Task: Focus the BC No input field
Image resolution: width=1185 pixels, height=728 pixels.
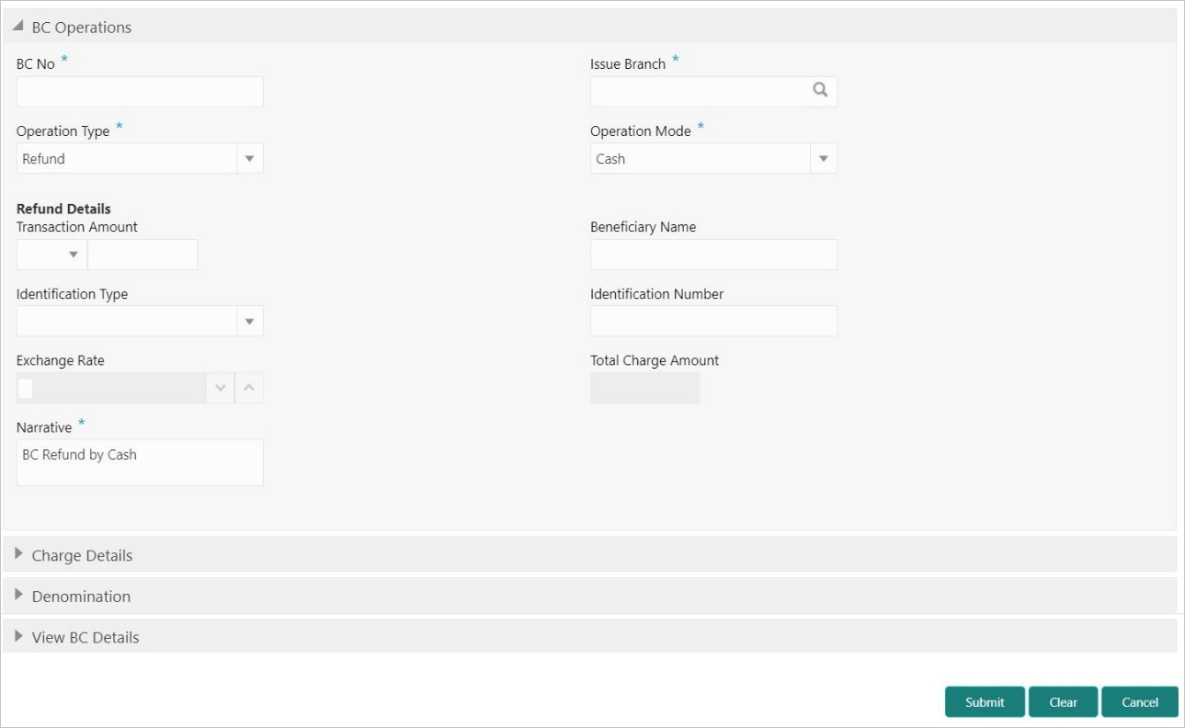Action: click(x=140, y=92)
